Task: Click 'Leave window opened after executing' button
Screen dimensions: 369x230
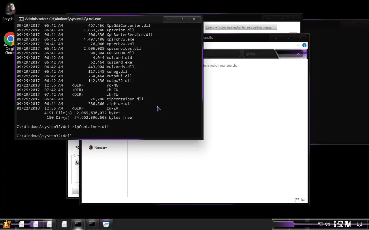Action: pyautogui.click(x=241, y=27)
